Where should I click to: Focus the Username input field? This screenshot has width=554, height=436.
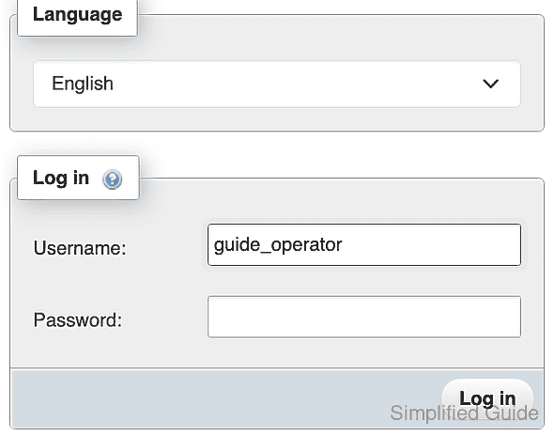point(364,244)
